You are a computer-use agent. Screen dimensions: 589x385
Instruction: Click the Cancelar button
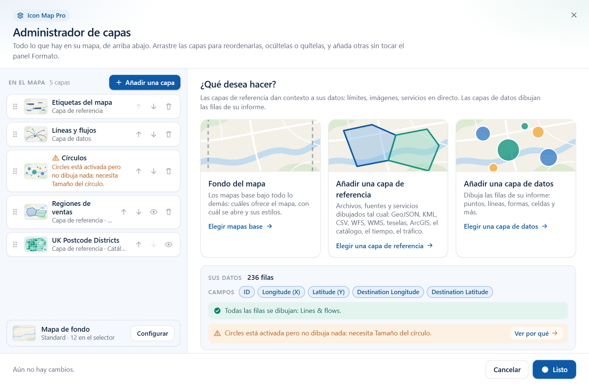pyautogui.click(x=507, y=370)
